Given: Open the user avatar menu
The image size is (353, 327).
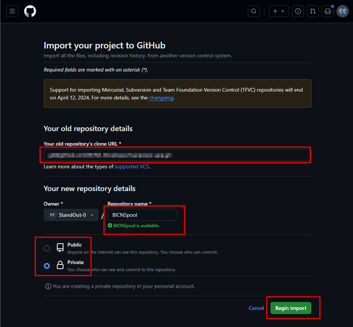Looking at the screenshot, I should [x=343, y=11].
